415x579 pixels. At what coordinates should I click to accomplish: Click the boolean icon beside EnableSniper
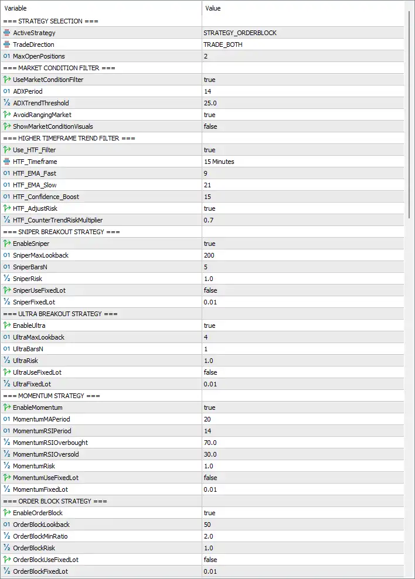(6, 244)
